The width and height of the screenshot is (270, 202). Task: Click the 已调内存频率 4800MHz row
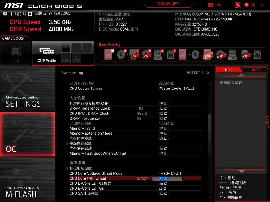(x=135, y=123)
